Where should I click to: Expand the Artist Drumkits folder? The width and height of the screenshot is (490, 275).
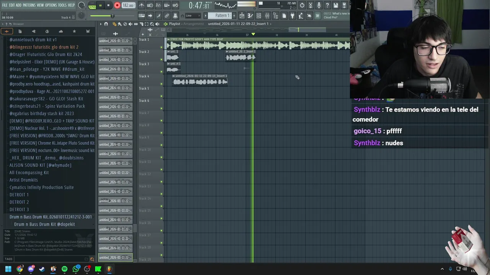tap(23, 180)
